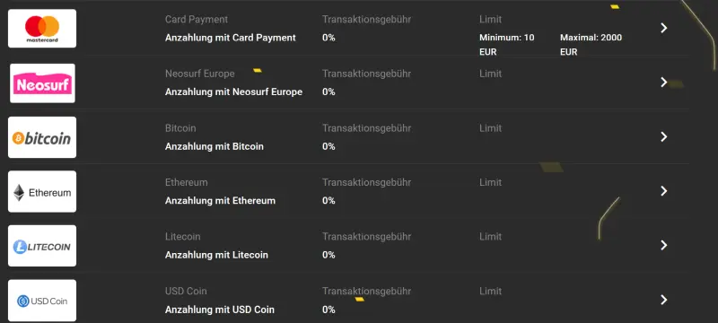This screenshot has width=718, height=323.
Task: Choose the Litecoin logo tile
Action: tap(42, 246)
